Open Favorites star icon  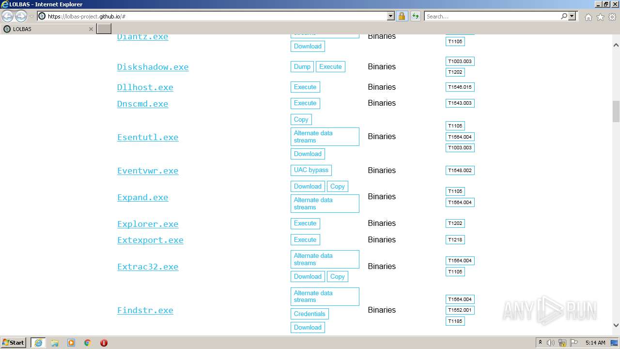click(600, 17)
